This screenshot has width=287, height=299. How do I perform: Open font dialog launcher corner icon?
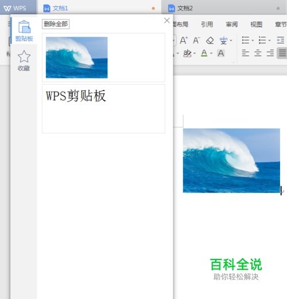pyautogui.click(x=233, y=62)
